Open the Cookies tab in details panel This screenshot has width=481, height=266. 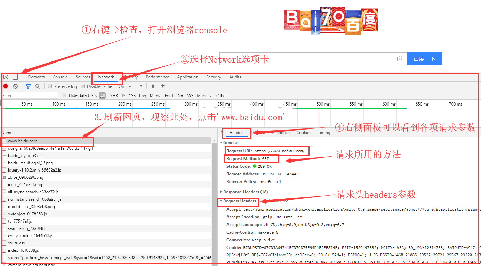[304, 133]
